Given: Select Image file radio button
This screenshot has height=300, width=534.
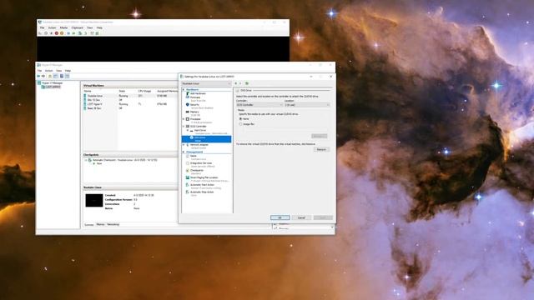Looking at the screenshot, I should coord(240,124).
